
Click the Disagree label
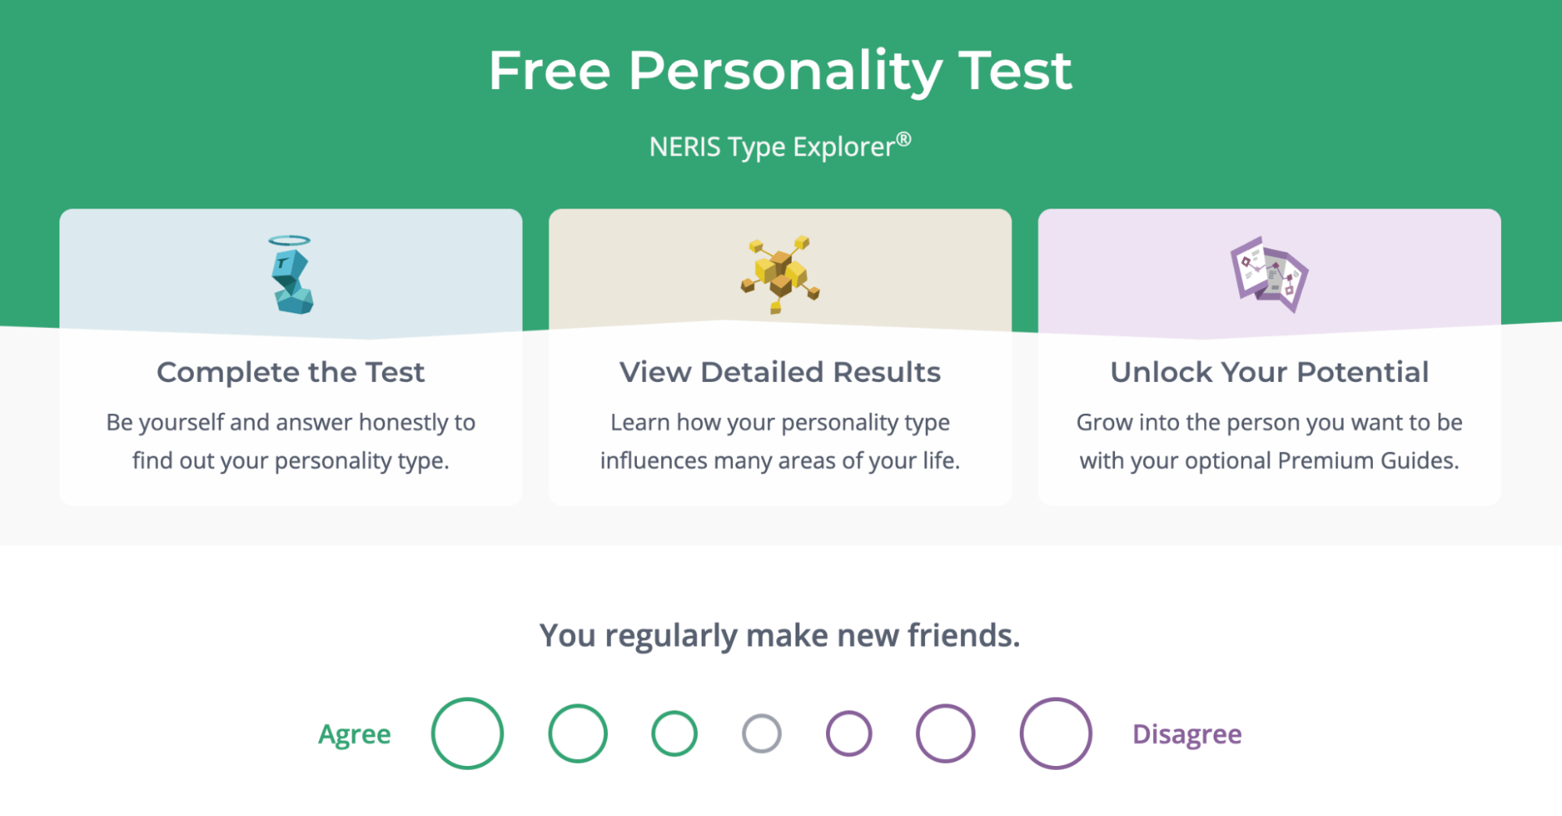(1187, 733)
